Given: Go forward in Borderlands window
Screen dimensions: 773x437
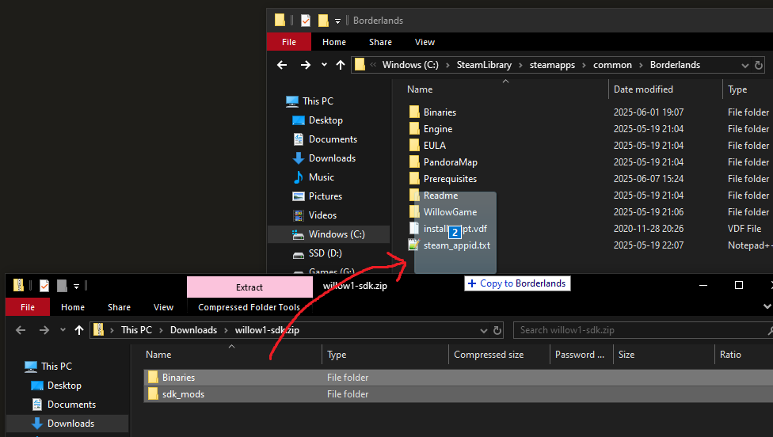Looking at the screenshot, I should point(306,65).
